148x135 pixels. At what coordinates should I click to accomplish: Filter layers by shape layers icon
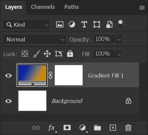click(97, 25)
